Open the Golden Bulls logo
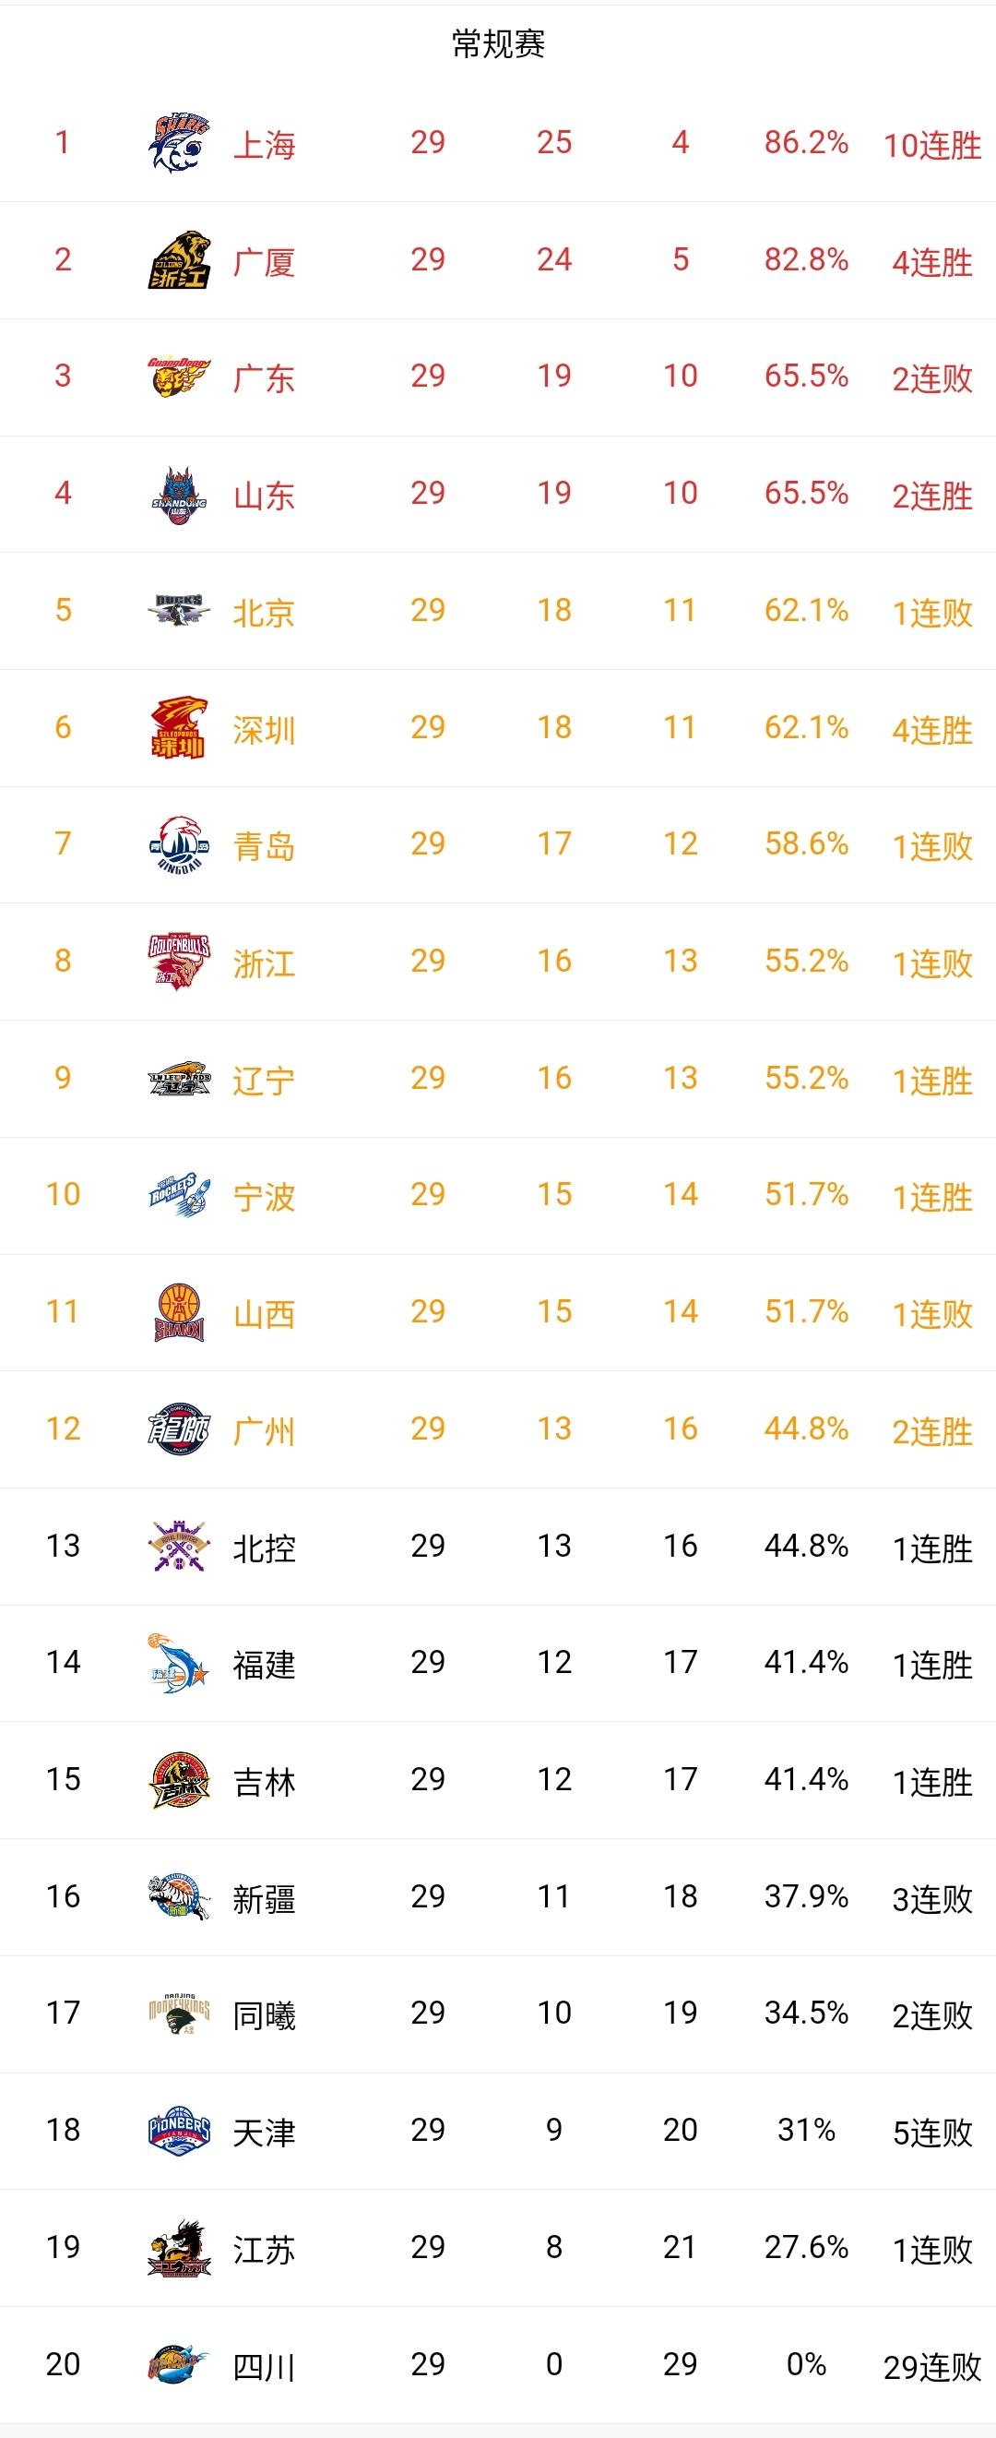Image resolution: width=996 pixels, height=2438 pixels. (x=179, y=961)
